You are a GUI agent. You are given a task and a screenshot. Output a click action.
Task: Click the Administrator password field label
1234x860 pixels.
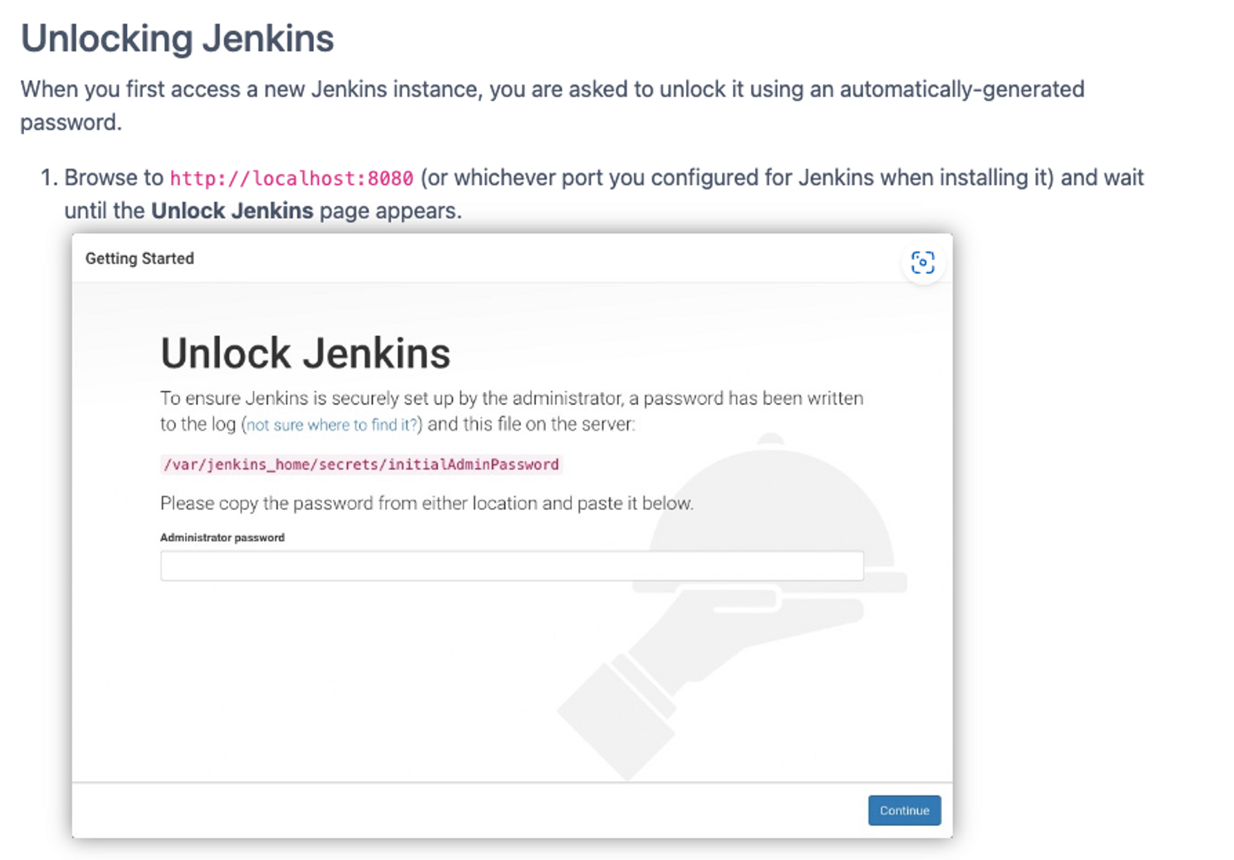click(222, 537)
